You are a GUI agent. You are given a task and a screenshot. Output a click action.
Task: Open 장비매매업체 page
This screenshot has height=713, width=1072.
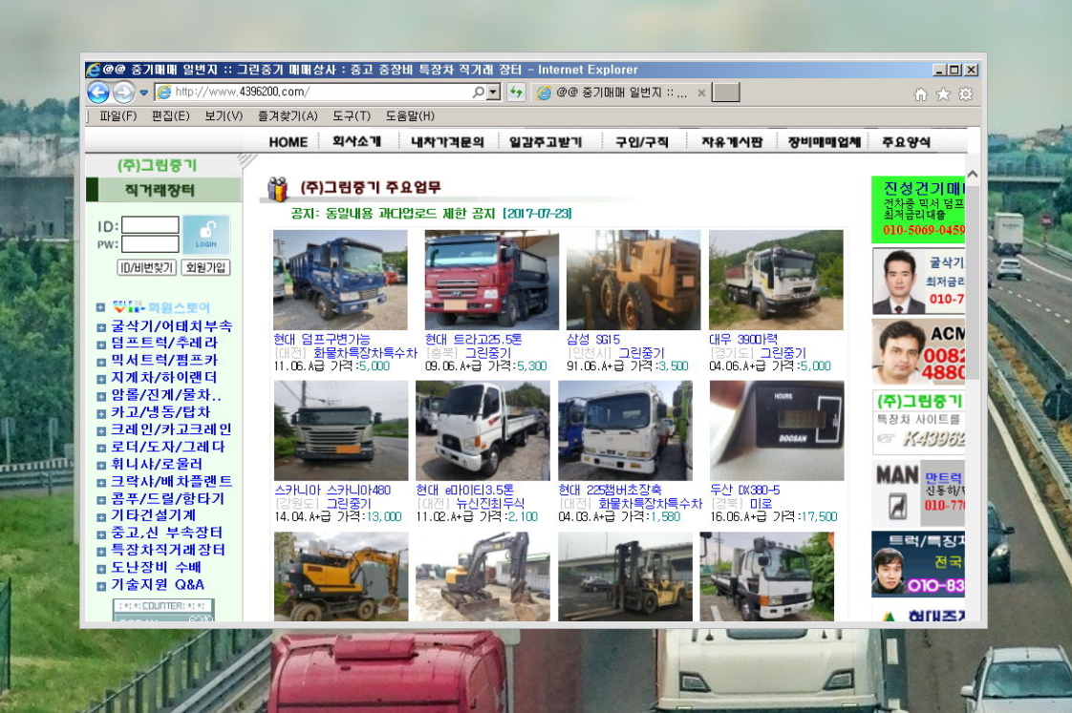pos(824,141)
